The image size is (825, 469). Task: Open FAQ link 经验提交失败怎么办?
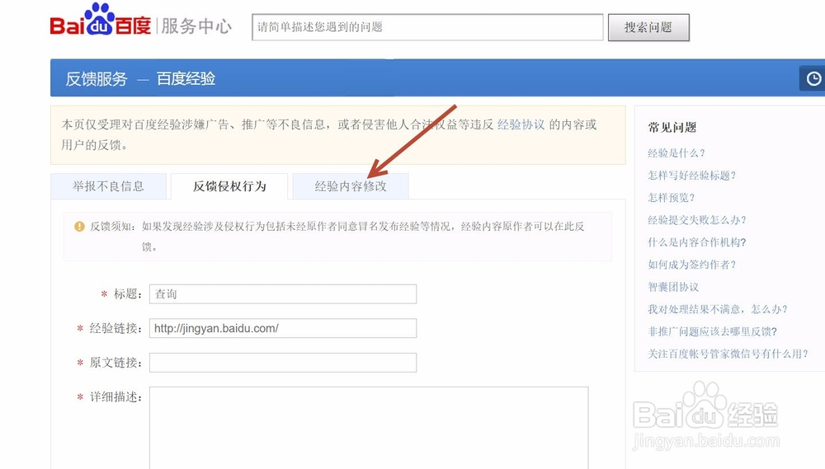(x=696, y=220)
